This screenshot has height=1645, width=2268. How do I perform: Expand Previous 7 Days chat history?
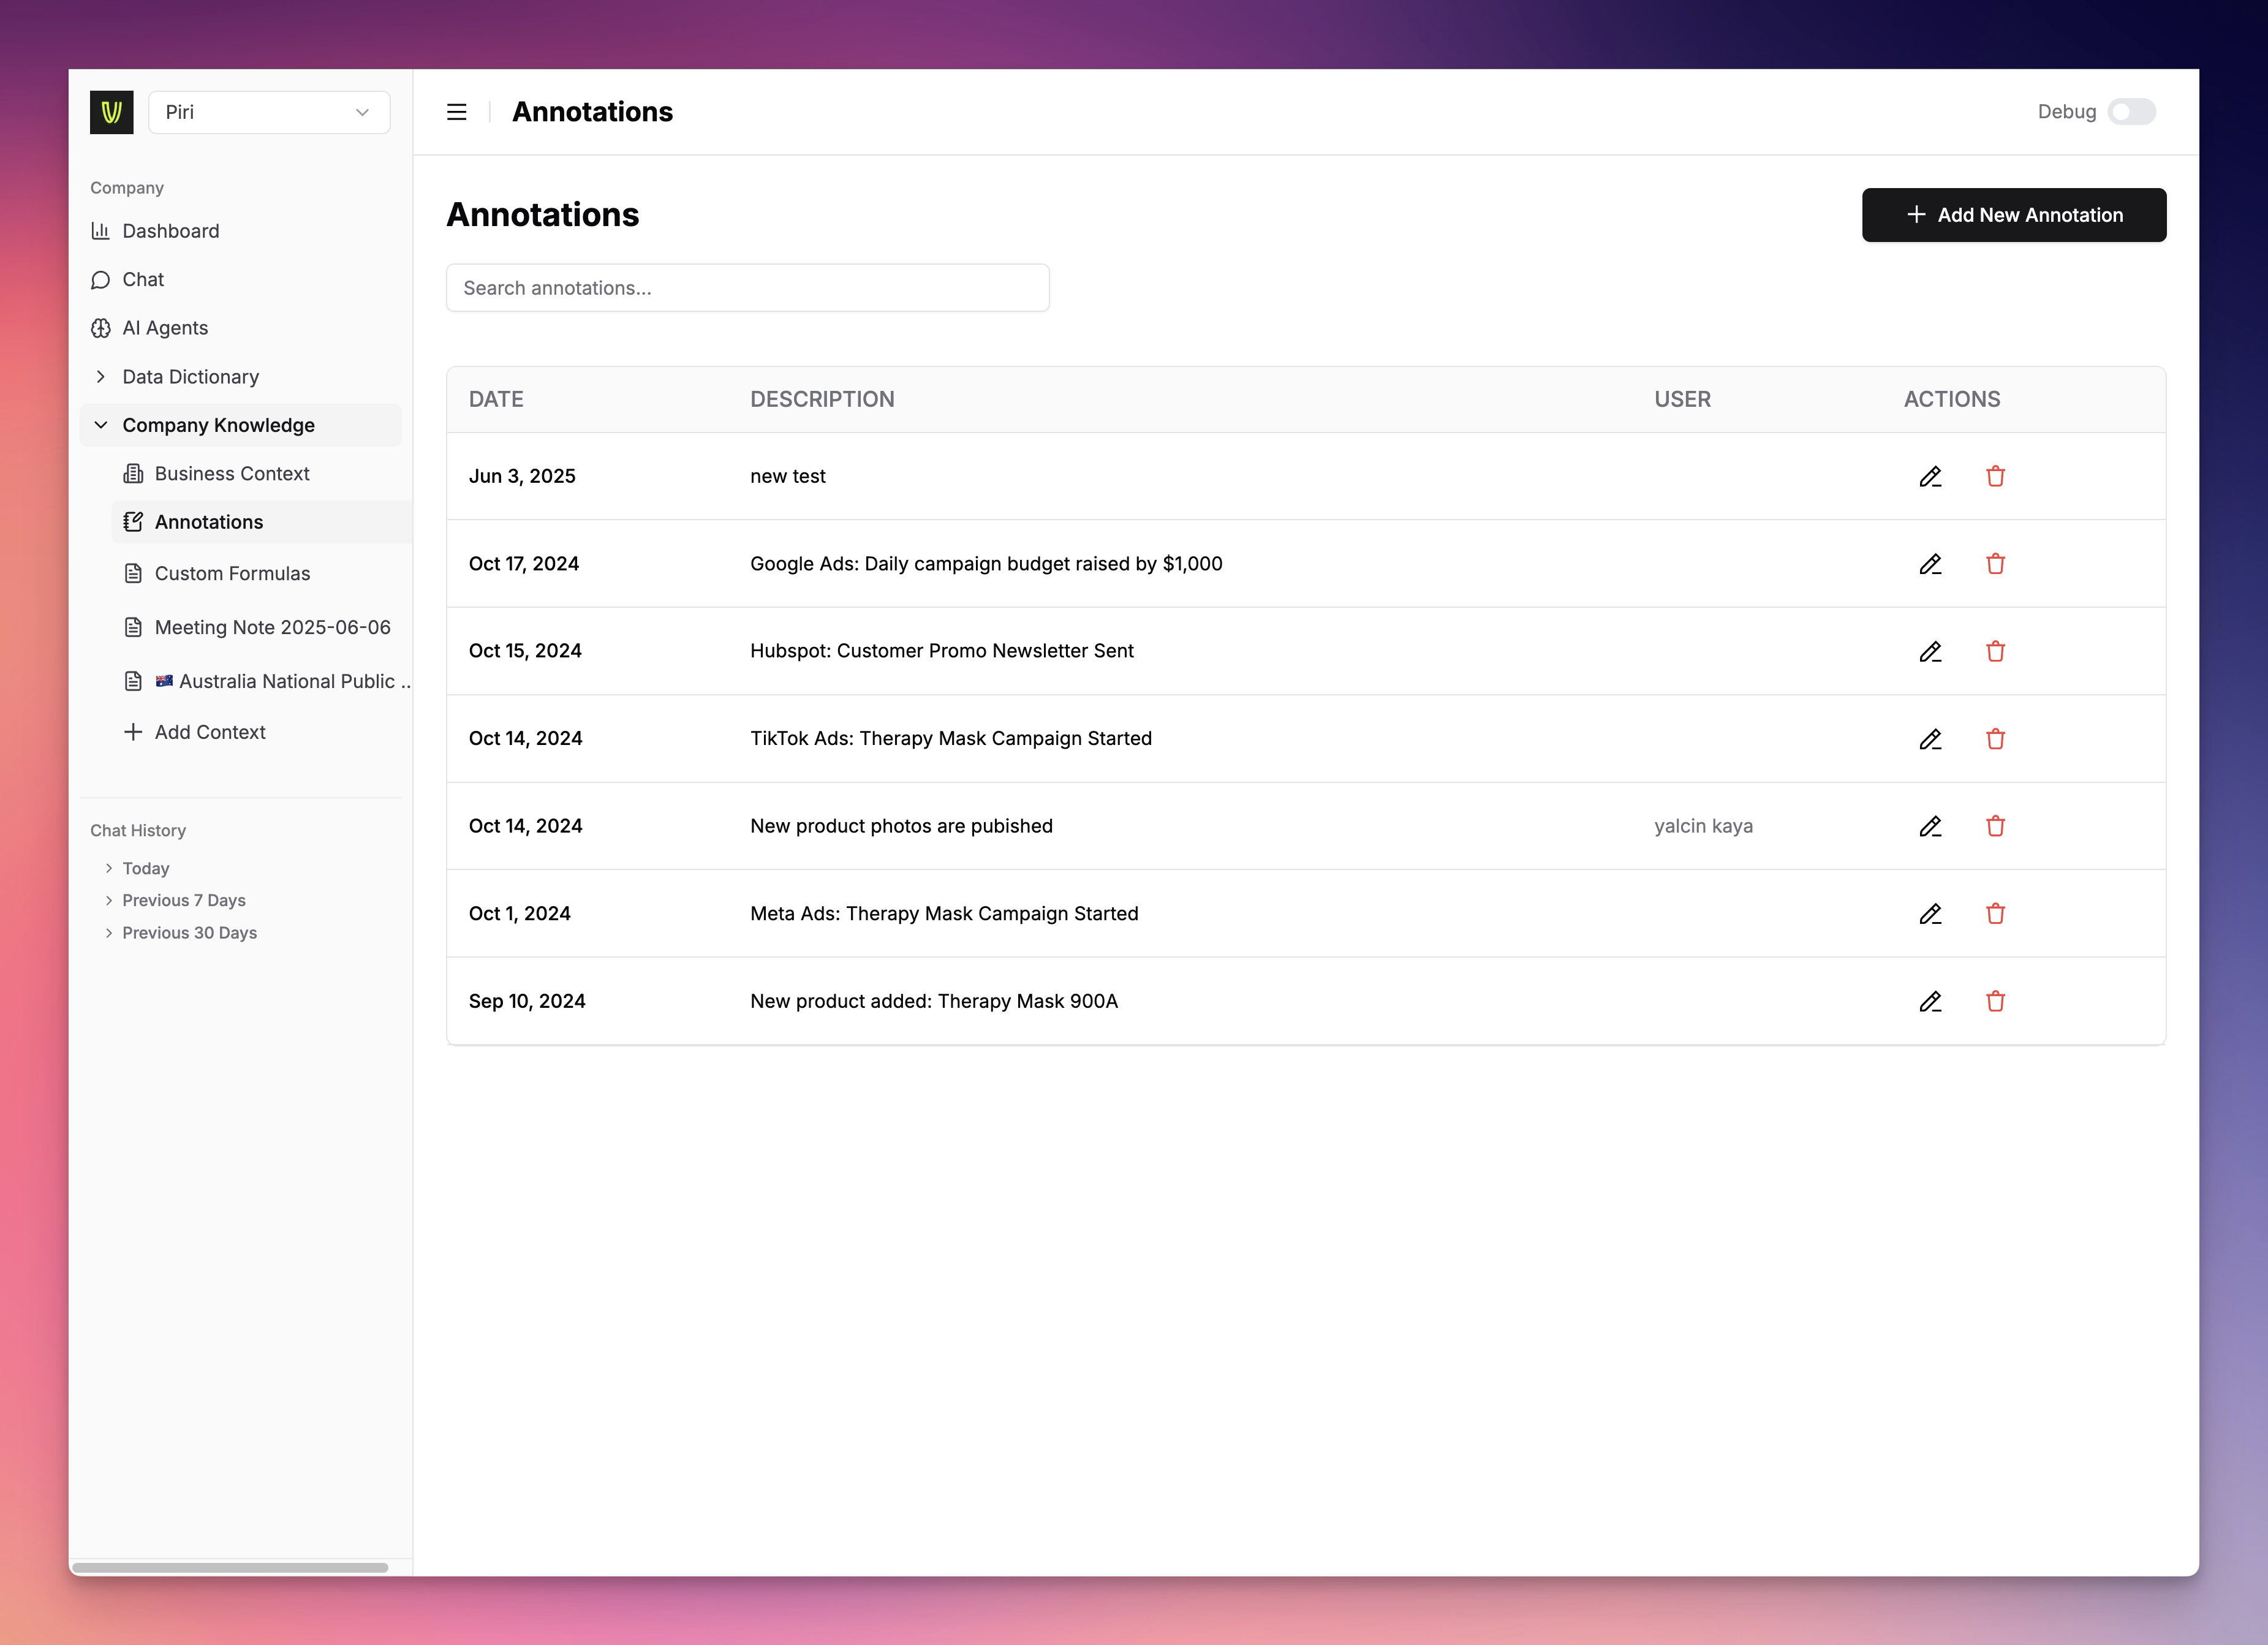pyautogui.click(x=183, y=900)
